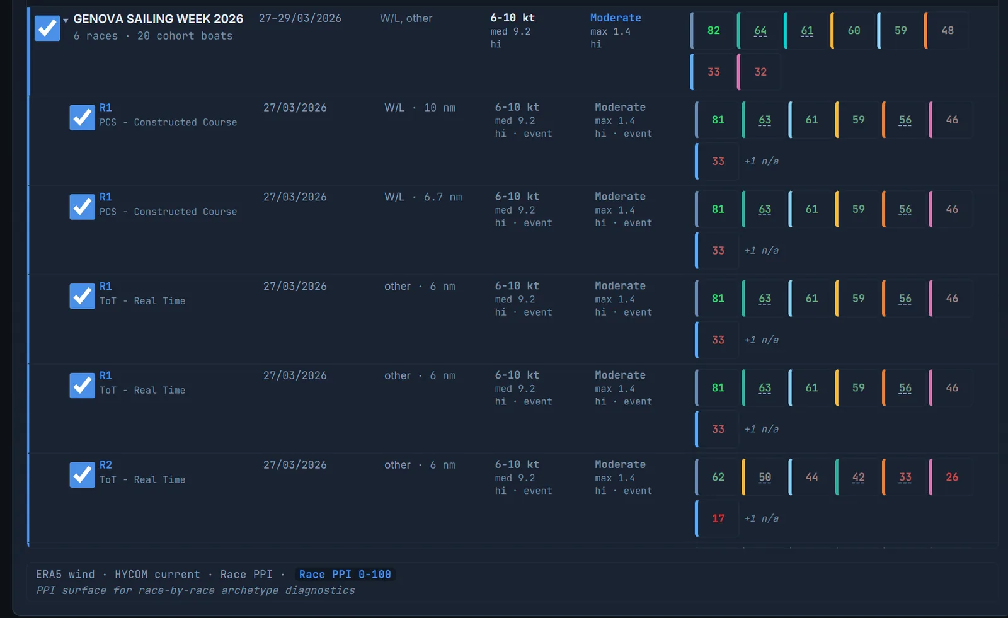
Task: Click score chip 48 in the event row
Action: [947, 30]
